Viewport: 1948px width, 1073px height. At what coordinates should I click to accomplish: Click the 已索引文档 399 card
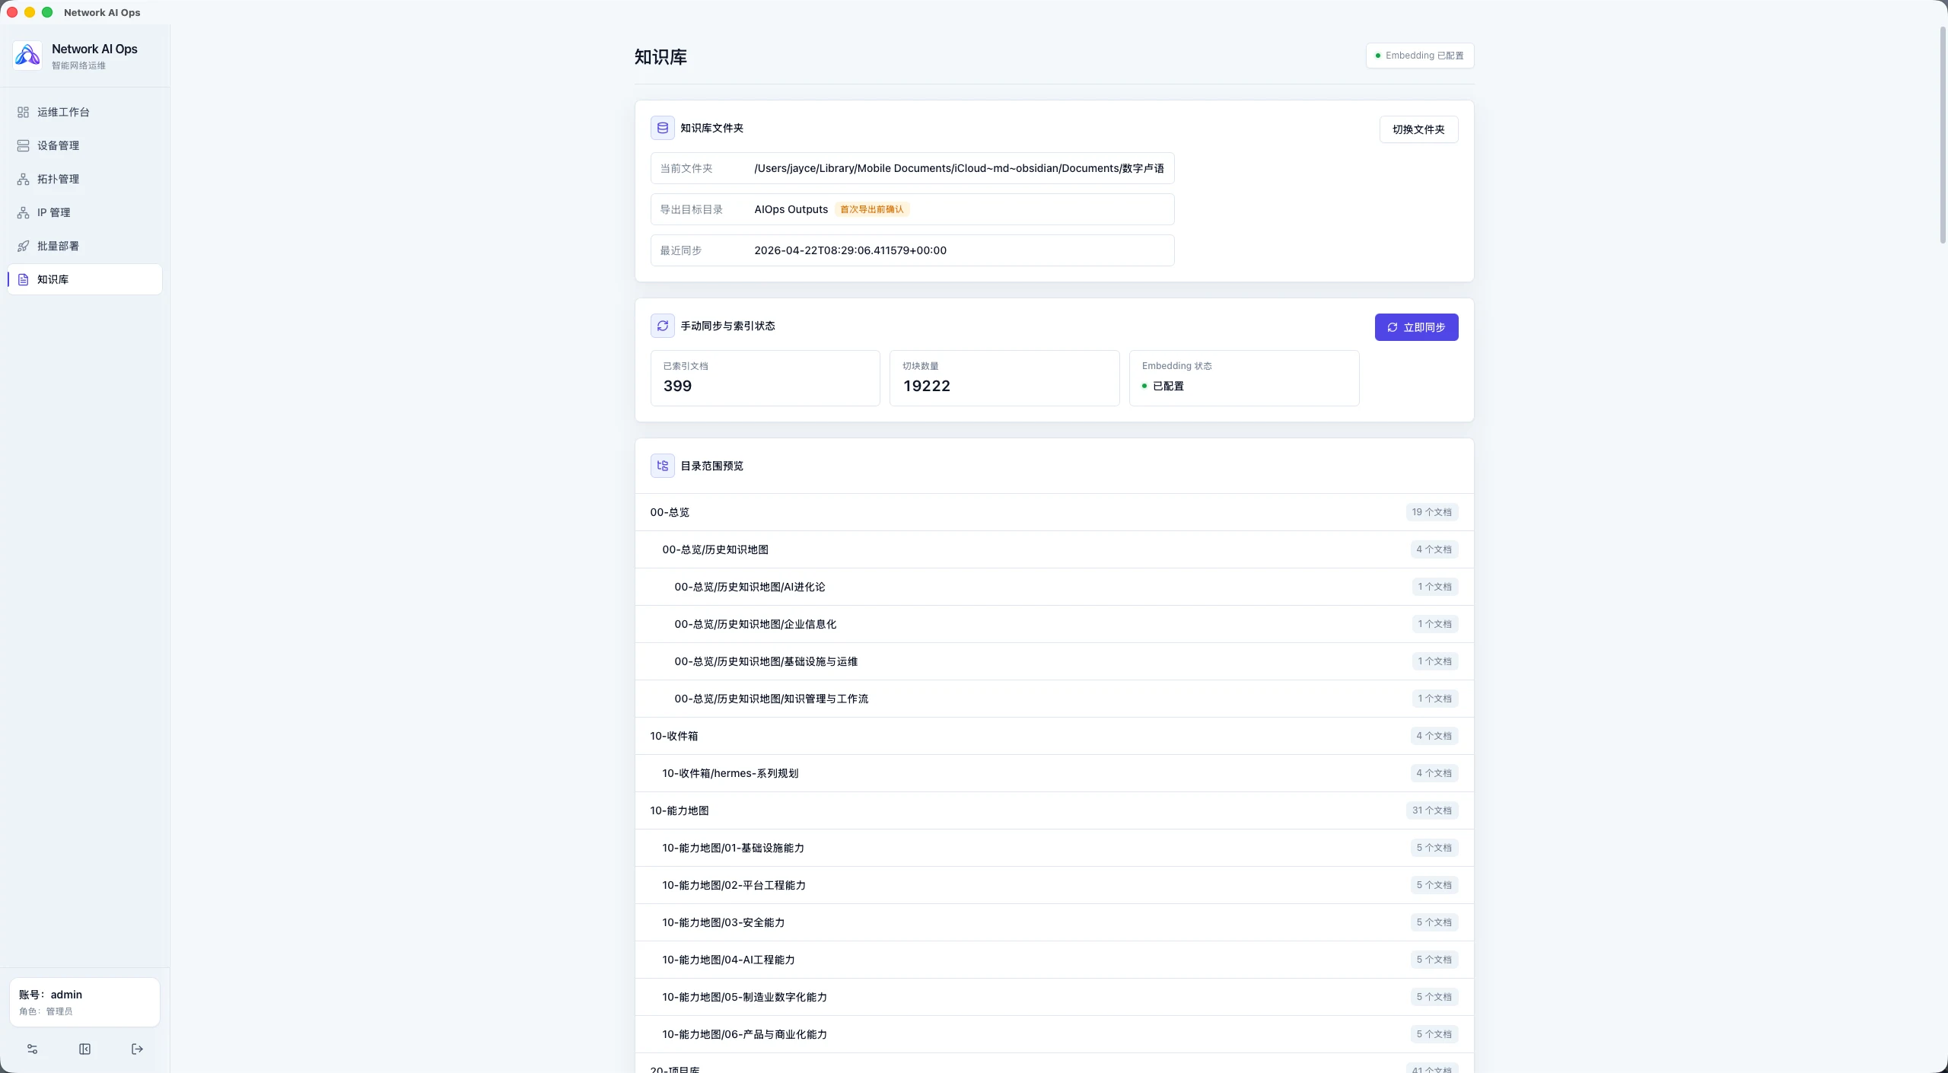[x=766, y=378]
